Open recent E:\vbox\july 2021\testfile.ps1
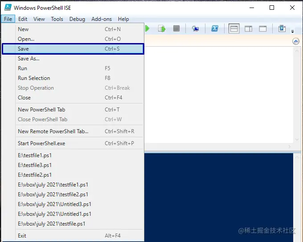 pyautogui.click(x=73, y=224)
